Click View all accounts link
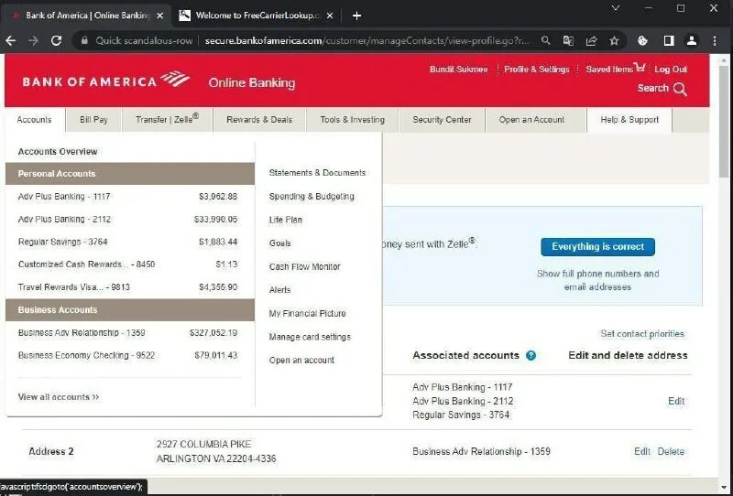 tap(59, 397)
